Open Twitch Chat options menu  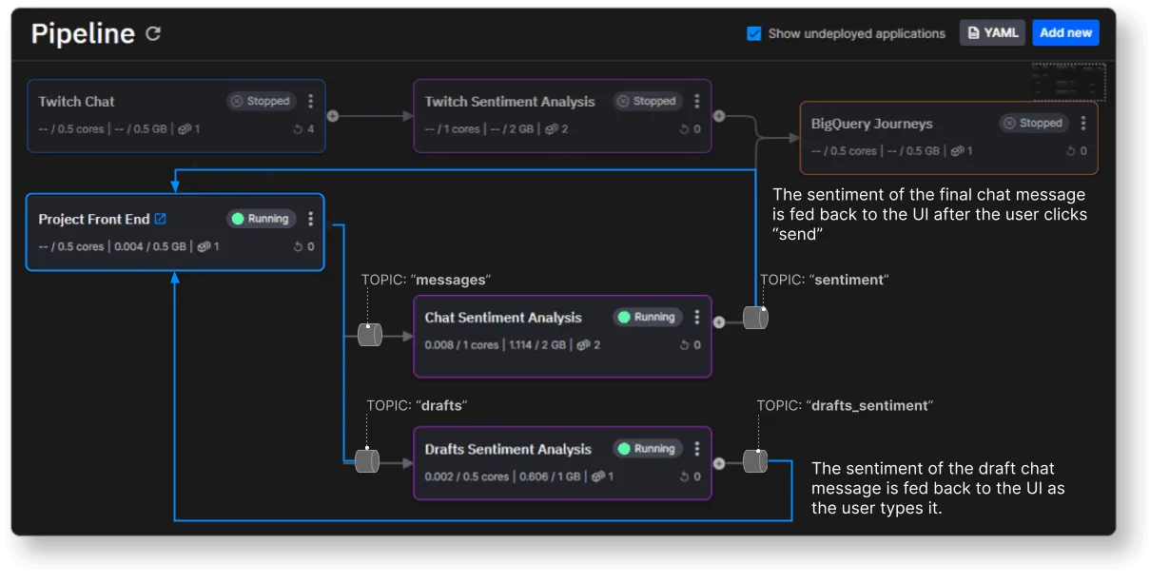[310, 101]
